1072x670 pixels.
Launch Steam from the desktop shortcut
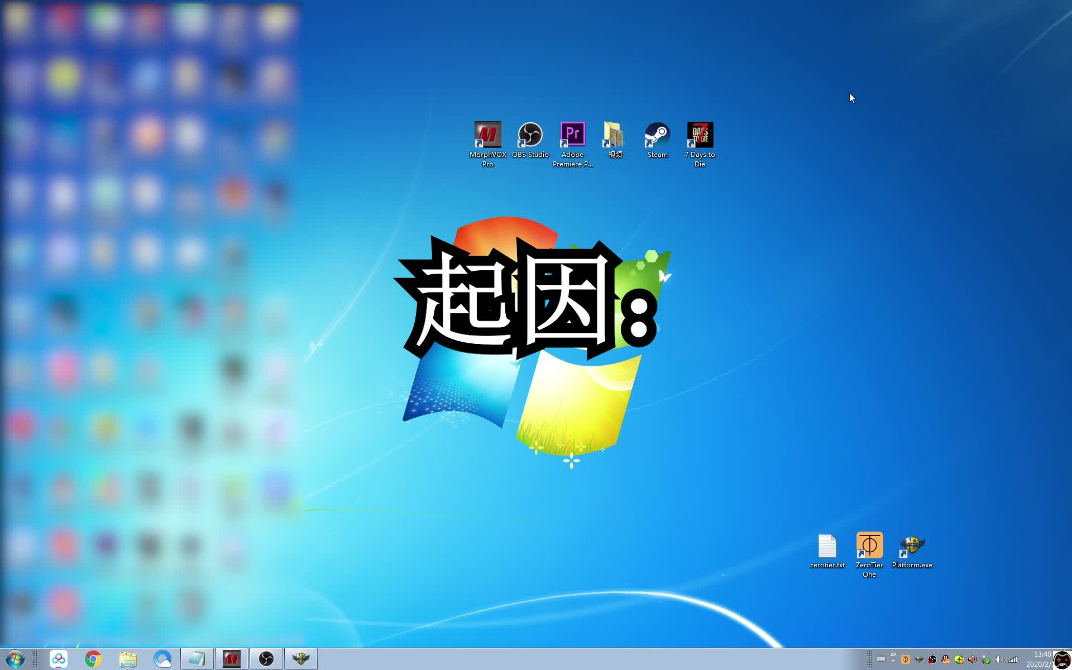[x=657, y=140]
